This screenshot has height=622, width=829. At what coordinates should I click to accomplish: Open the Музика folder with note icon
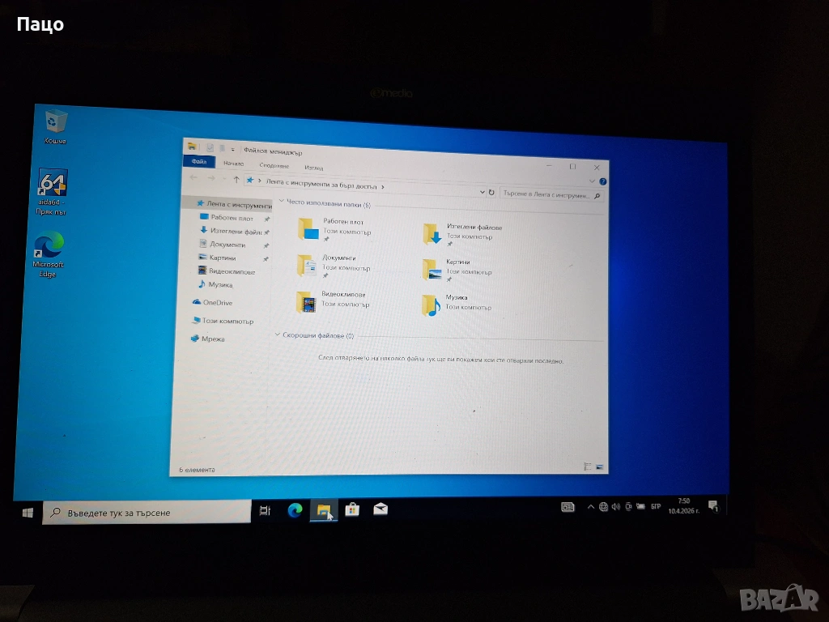[x=432, y=305]
